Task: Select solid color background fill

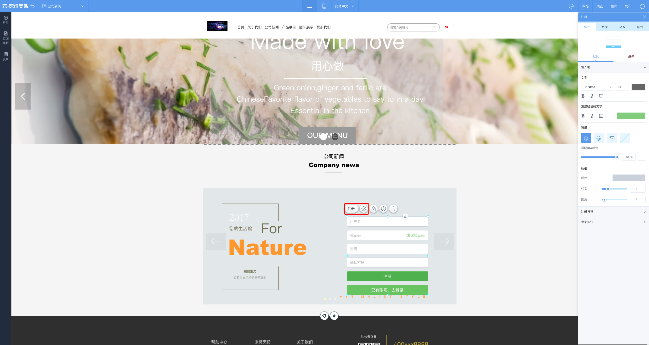Action: 586,138
